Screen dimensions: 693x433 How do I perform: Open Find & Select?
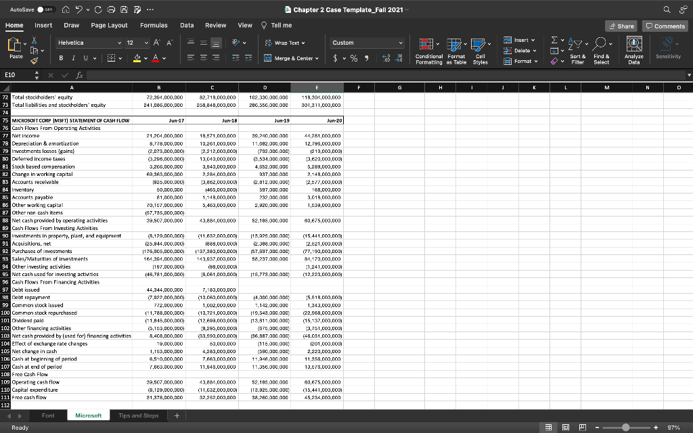(x=602, y=51)
